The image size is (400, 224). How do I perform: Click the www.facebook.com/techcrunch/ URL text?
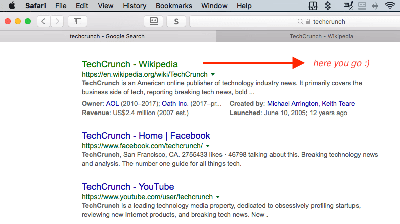pyautogui.click(x=142, y=146)
